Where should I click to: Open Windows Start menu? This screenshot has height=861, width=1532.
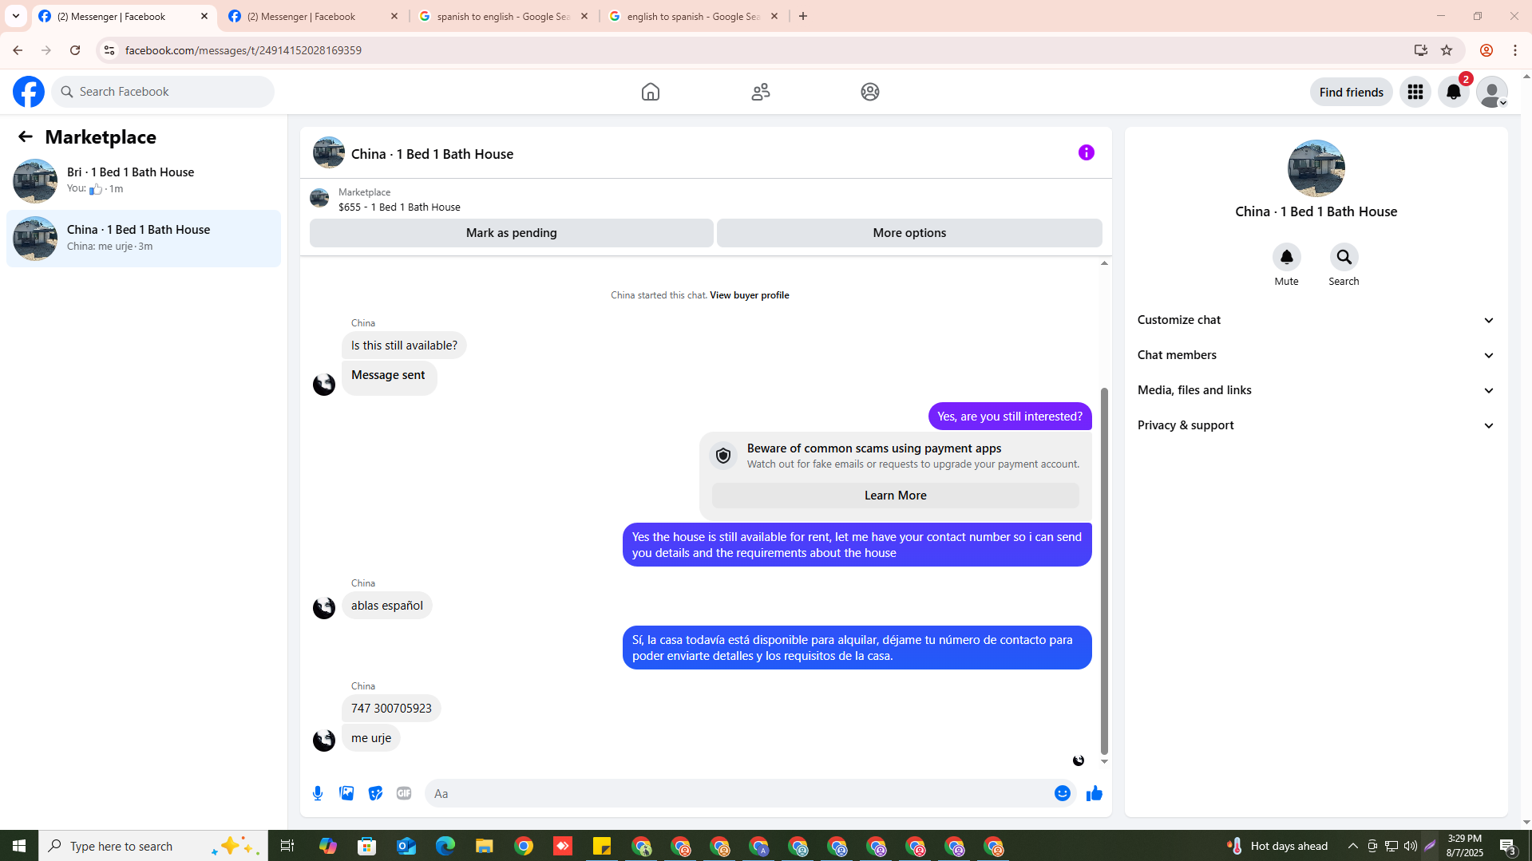19,846
